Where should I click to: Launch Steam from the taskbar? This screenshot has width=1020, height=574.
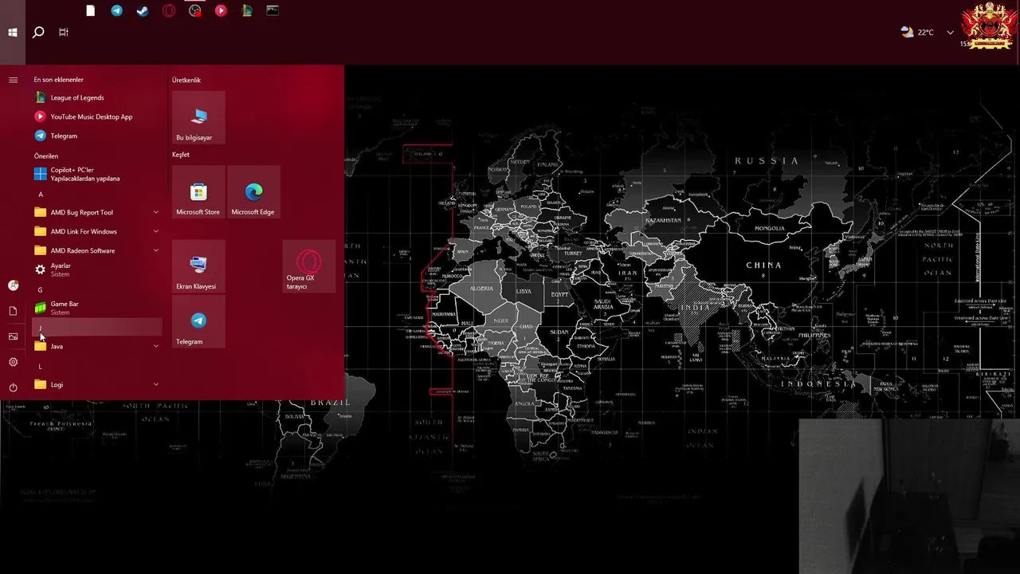click(143, 11)
